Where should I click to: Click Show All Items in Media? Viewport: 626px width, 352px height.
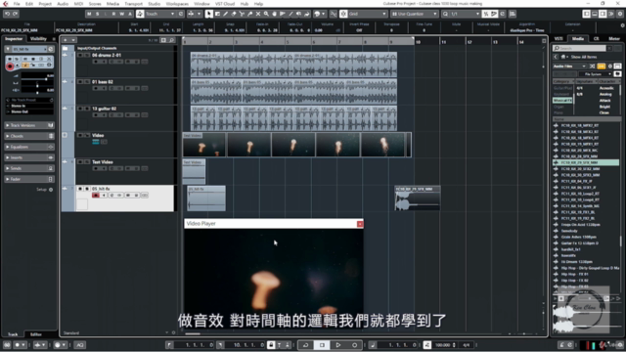pos(583,57)
